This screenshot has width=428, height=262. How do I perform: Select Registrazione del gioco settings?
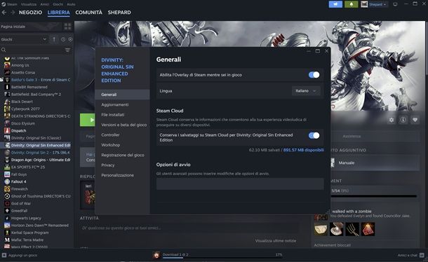pyautogui.click(x=122, y=155)
